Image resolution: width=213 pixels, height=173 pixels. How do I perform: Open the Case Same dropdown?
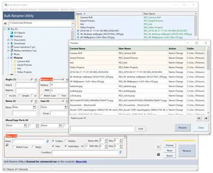[66, 107]
